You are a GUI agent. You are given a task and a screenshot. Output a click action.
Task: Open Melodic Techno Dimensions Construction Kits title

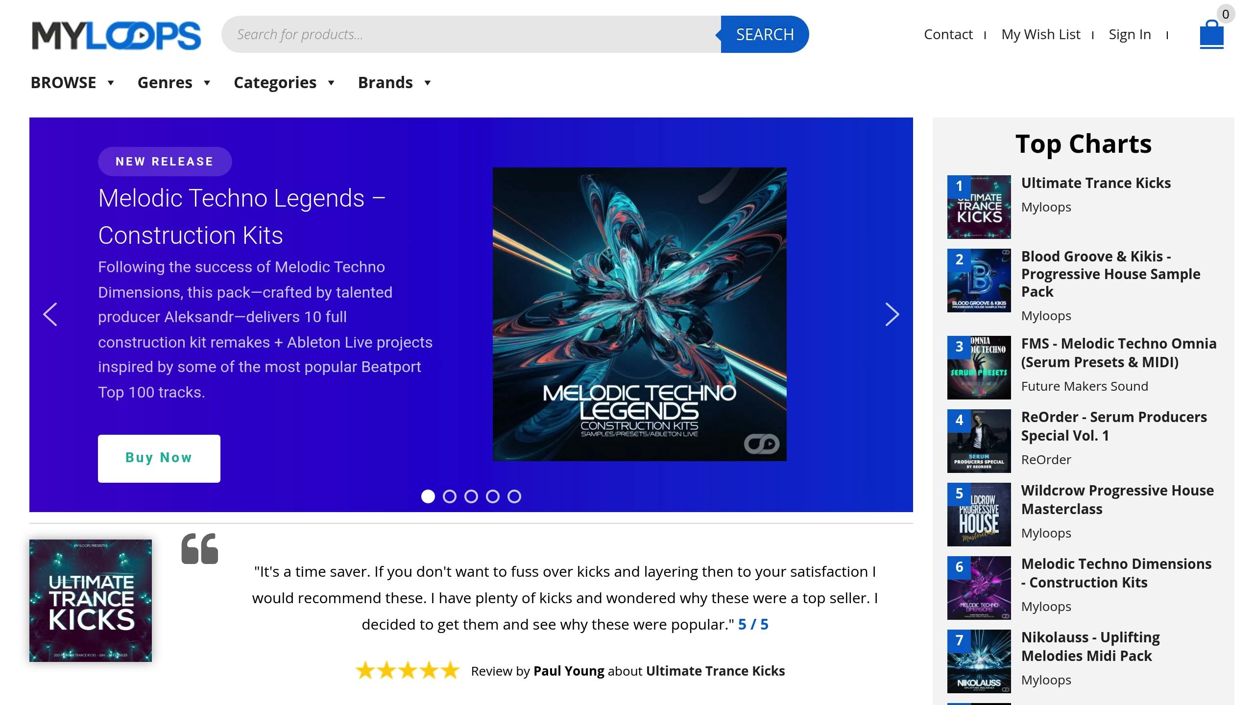coord(1116,573)
